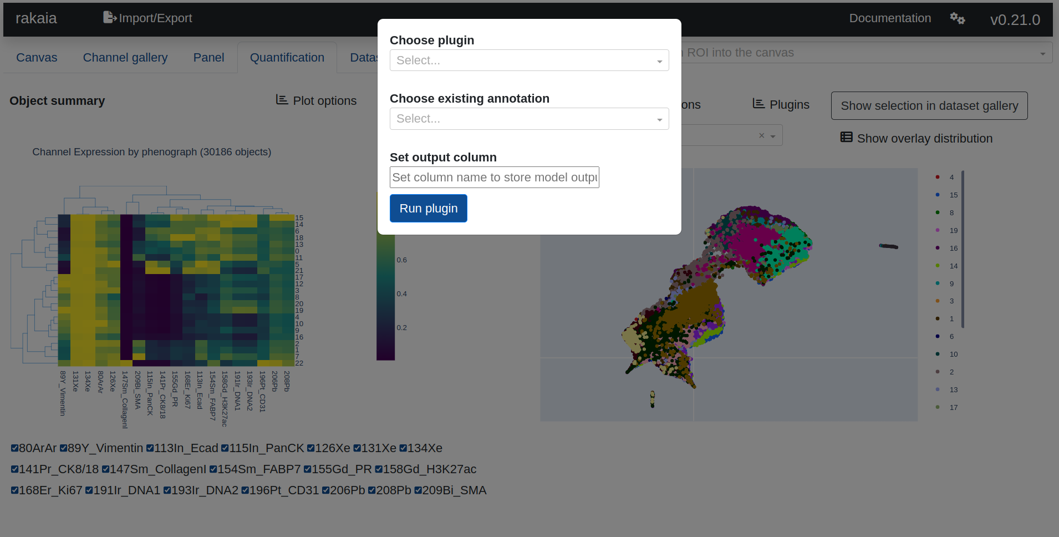The width and height of the screenshot is (1059, 537).
Task: Click the Plugins chart icon
Action: 758,104
